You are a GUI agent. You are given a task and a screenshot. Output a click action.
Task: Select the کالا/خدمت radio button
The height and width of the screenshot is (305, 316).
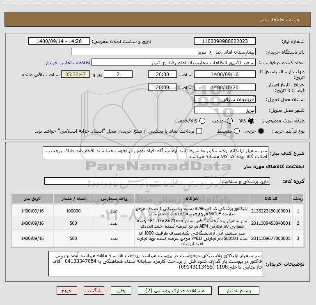click(x=202, y=121)
